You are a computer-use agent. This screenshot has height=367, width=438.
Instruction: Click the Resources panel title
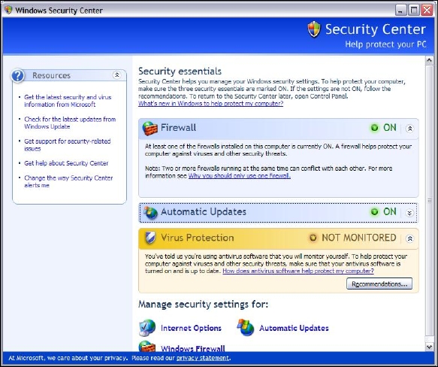(x=51, y=75)
